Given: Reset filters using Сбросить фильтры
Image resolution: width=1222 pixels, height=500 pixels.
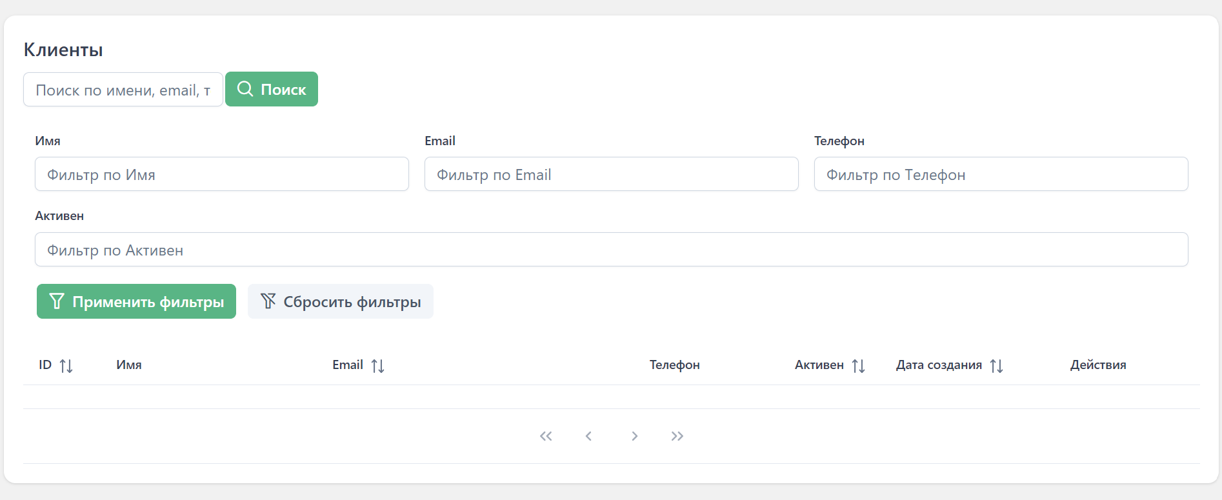Looking at the screenshot, I should pos(340,301).
